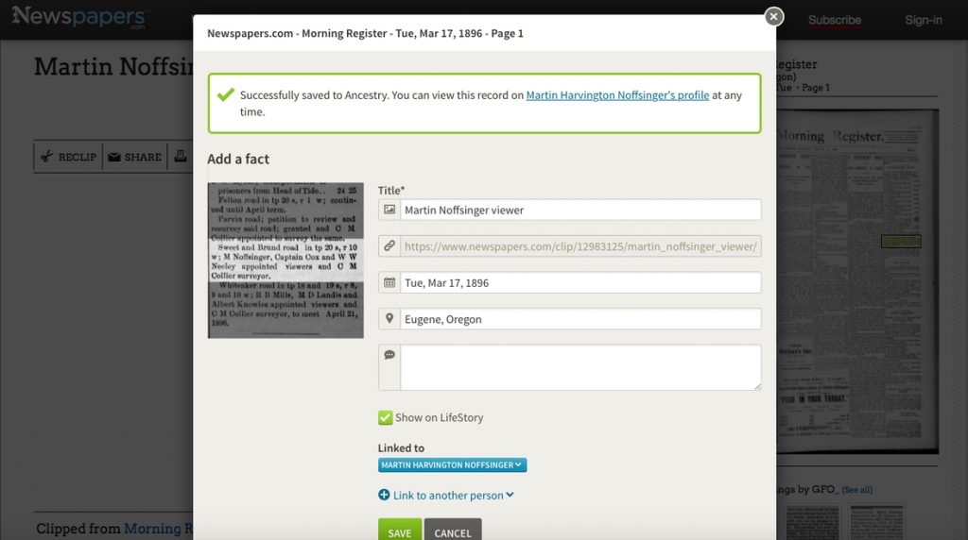Image resolution: width=968 pixels, height=540 pixels.
Task: Open Martin Harvington Noffsinger linked person dropdown
Action: click(x=452, y=464)
